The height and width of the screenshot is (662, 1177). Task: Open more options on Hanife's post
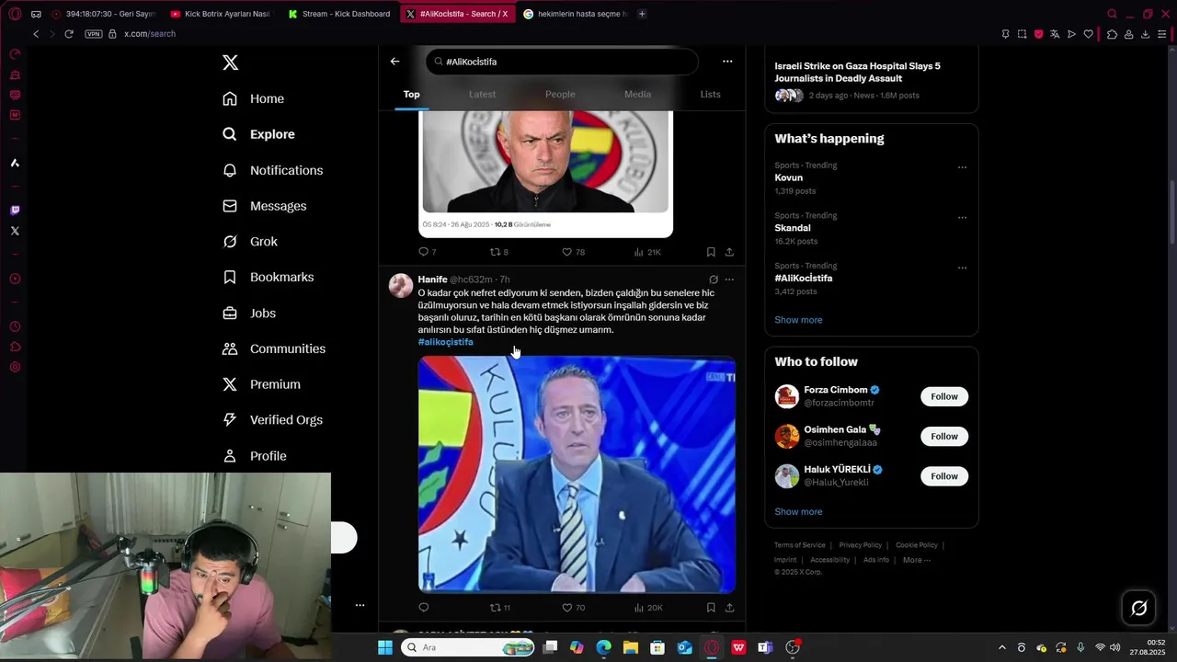click(729, 280)
